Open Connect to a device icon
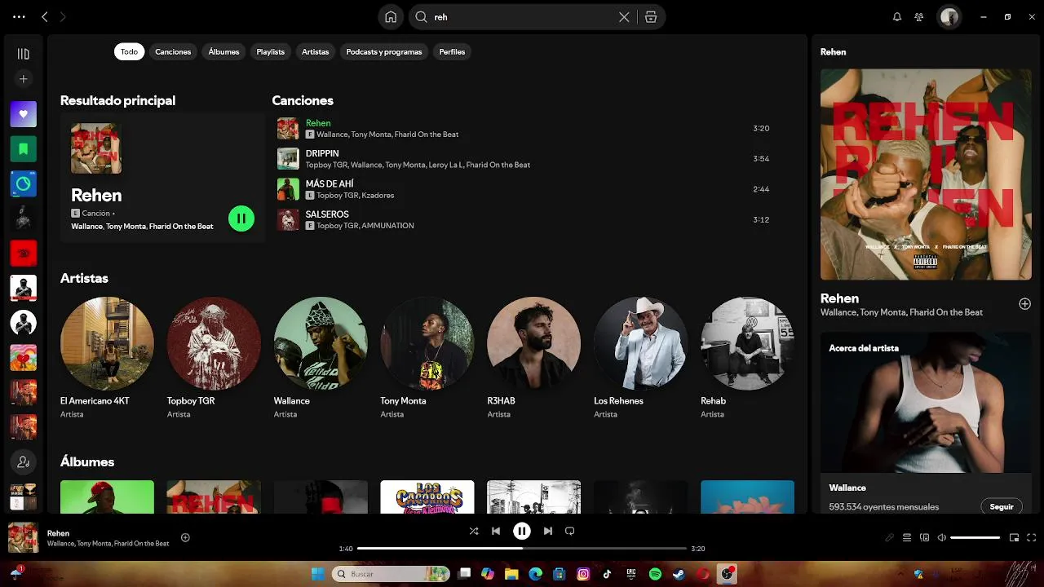The width and height of the screenshot is (1044, 587). point(924,537)
